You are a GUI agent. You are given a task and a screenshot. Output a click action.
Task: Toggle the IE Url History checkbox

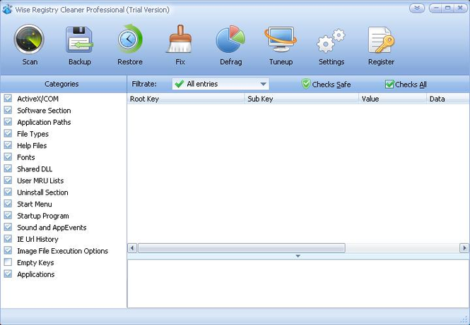click(x=8, y=238)
